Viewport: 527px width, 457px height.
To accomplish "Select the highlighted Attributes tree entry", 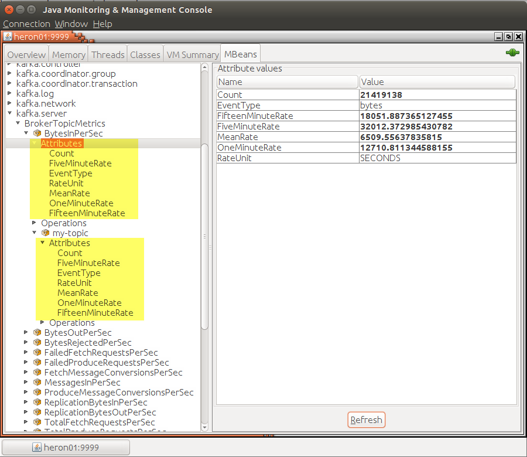I will (x=63, y=143).
